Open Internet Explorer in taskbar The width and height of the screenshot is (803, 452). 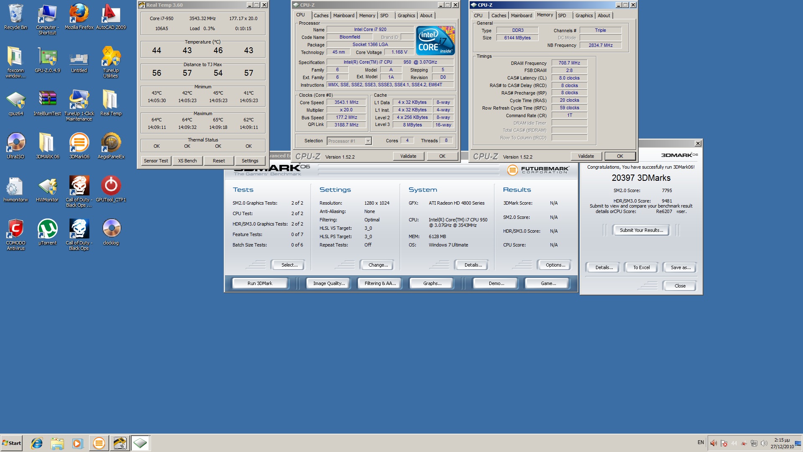tap(37, 443)
